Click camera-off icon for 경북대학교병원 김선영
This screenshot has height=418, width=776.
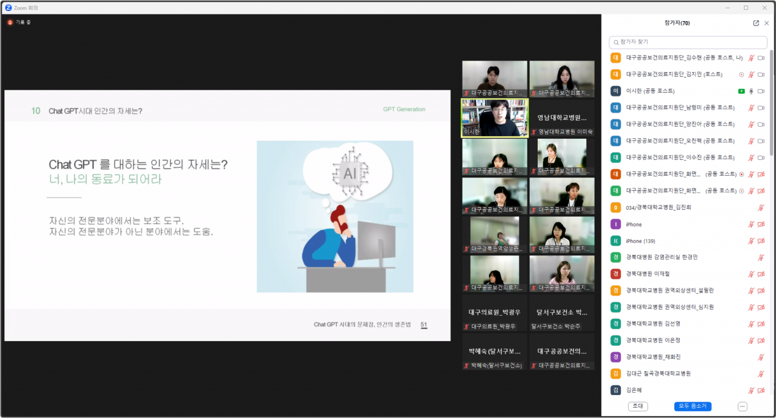(761, 323)
